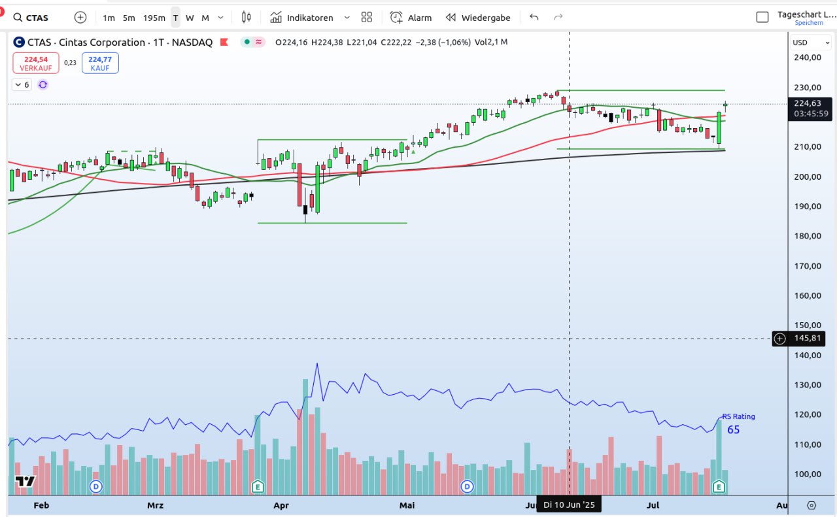The image size is (837, 517).
Task: Toggle the market status indicator pill
Action: (253, 42)
